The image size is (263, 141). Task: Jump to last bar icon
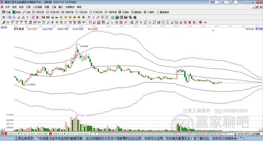48,17
